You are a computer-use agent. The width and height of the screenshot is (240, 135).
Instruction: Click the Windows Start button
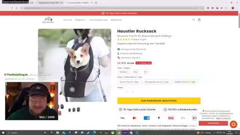(3, 133)
